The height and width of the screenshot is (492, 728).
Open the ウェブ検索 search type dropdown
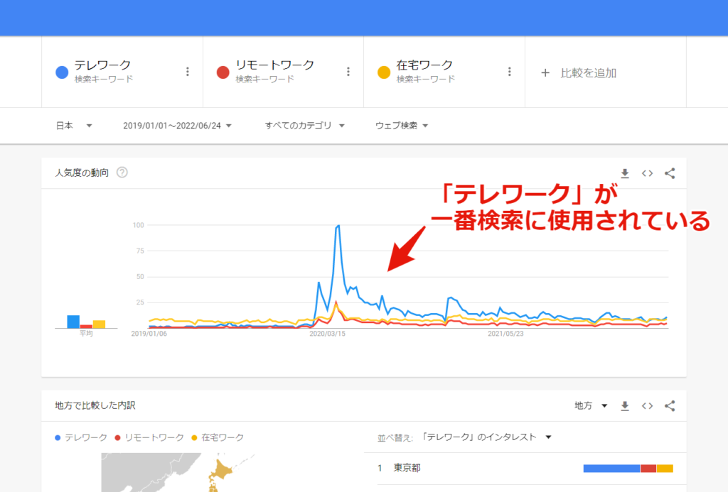pos(402,126)
